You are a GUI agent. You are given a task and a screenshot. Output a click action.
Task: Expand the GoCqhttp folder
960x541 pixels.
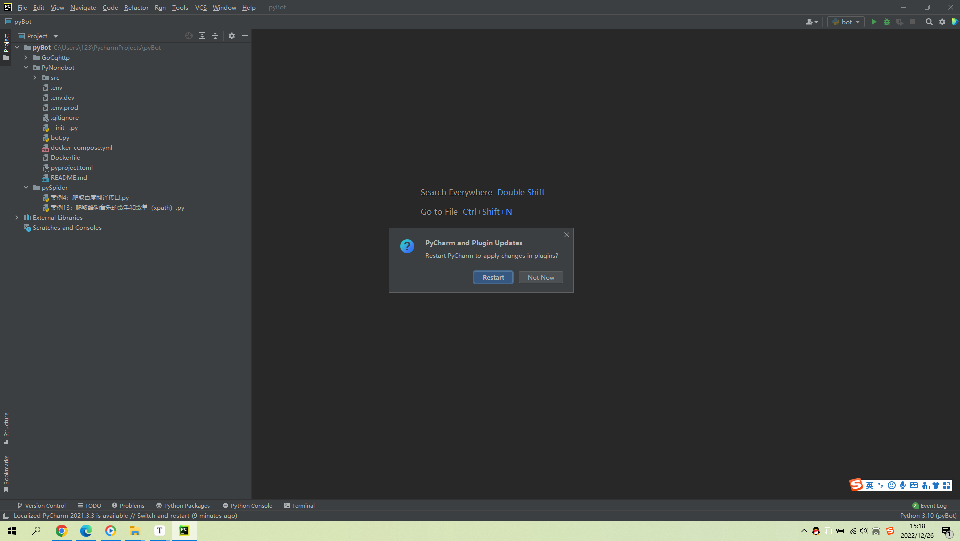tap(26, 58)
